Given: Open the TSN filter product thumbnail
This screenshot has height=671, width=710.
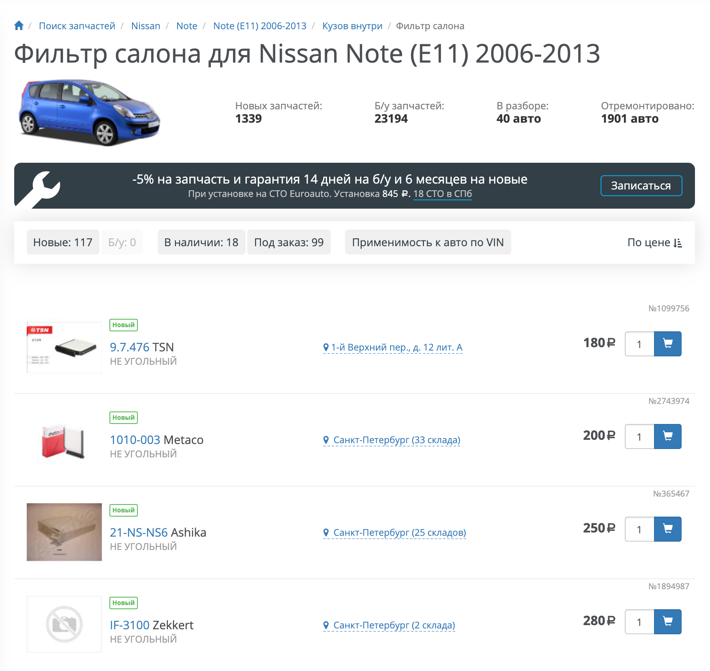Looking at the screenshot, I should [64, 347].
